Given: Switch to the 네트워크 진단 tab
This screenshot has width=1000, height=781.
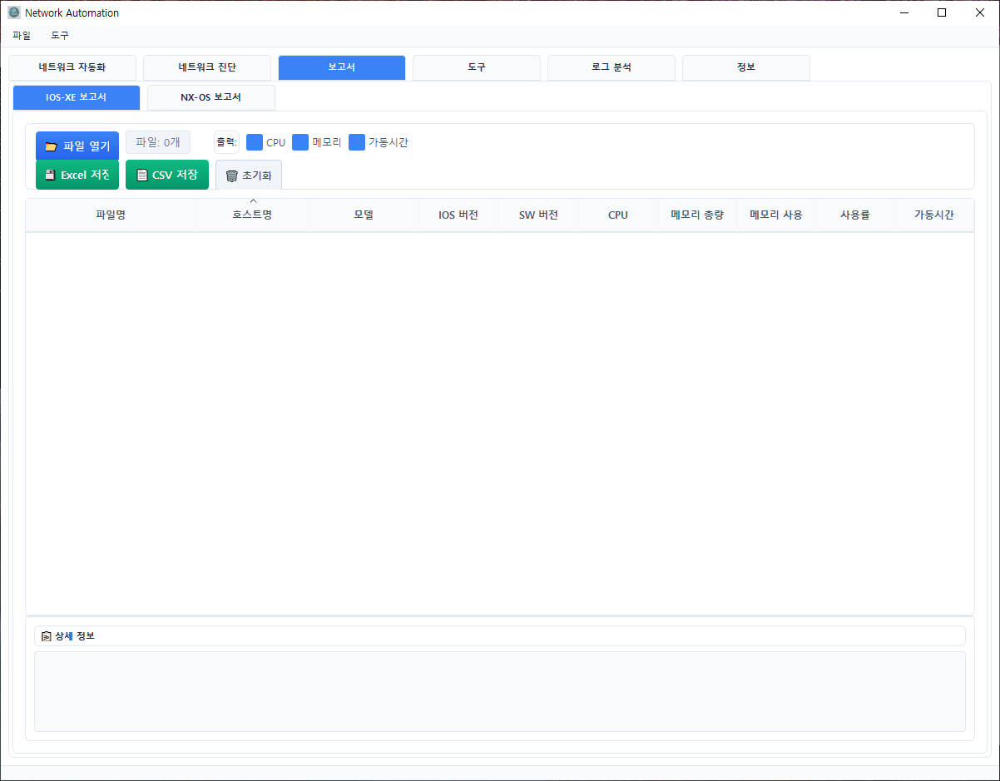Looking at the screenshot, I should tap(206, 67).
